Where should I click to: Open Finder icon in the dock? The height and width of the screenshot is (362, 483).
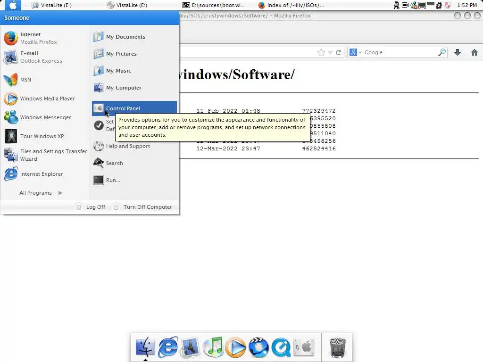[x=145, y=347]
